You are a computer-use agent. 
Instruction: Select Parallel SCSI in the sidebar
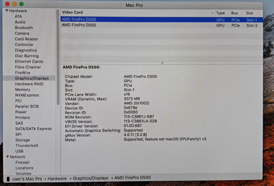pyautogui.click(x=27, y=106)
